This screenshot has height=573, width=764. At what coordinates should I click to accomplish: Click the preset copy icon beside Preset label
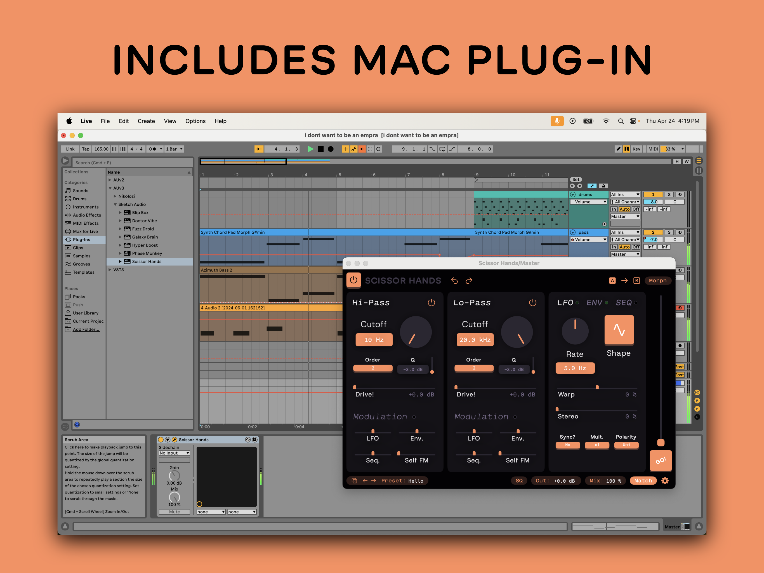point(354,481)
